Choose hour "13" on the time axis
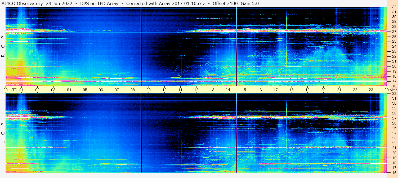 click(x=212, y=90)
